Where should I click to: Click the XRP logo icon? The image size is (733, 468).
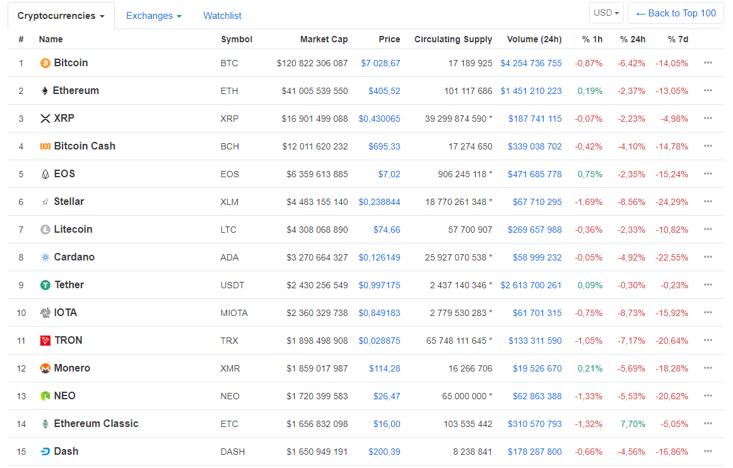tap(44, 118)
